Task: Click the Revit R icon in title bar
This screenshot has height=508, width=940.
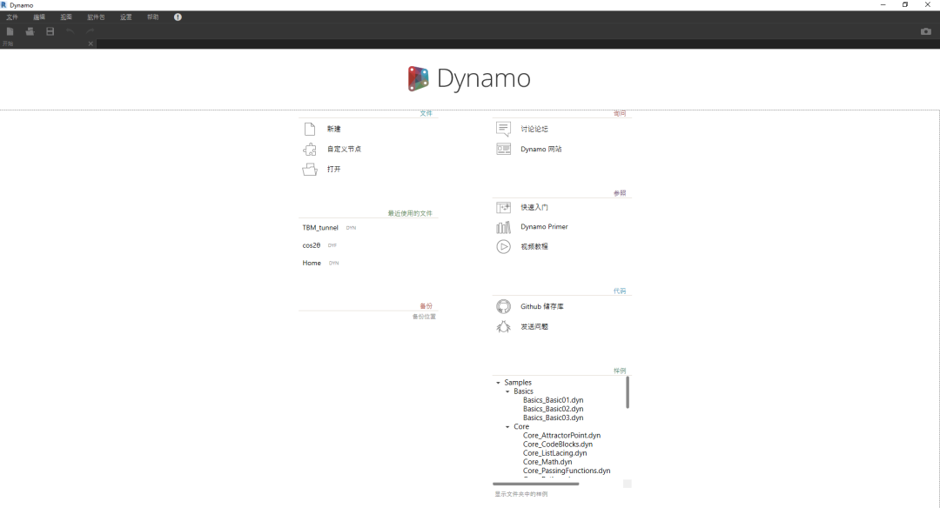Action: pos(3,5)
